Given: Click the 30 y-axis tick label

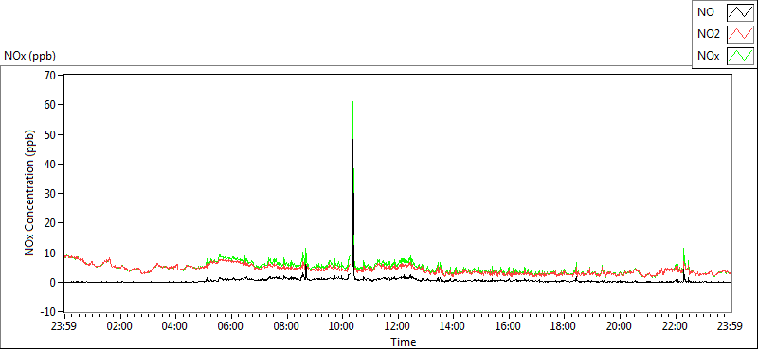Looking at the screenshot, I should (50, 193).
